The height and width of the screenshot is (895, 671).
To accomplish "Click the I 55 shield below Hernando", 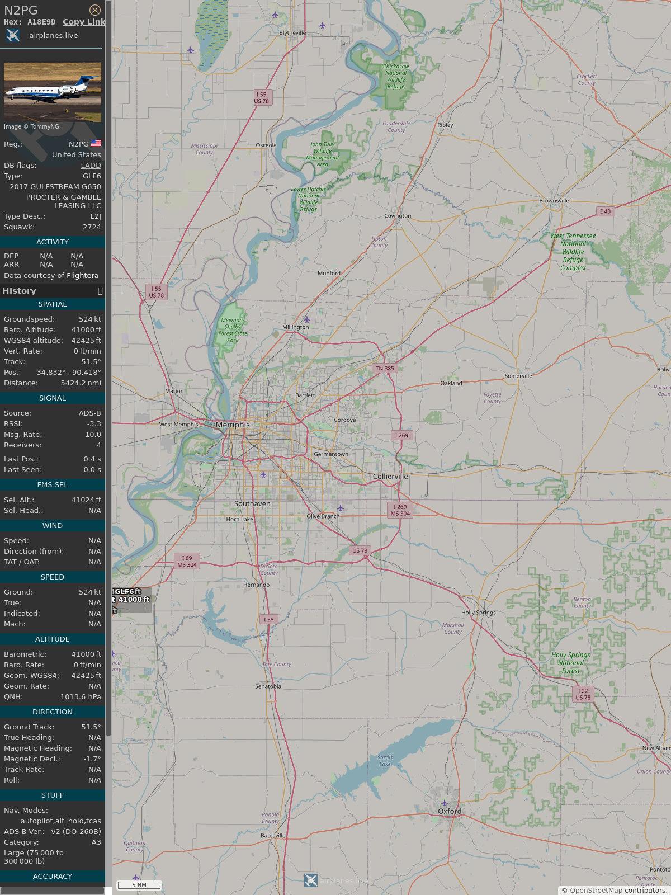I will 269,619.
